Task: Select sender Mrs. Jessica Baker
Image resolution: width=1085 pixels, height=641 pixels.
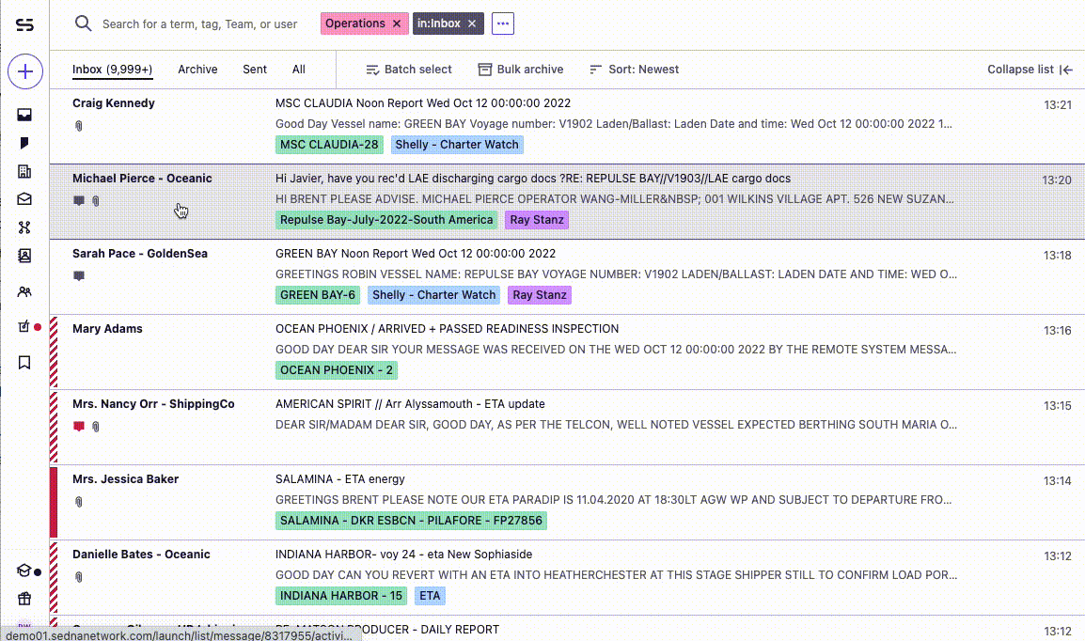Action: (125, 479)
